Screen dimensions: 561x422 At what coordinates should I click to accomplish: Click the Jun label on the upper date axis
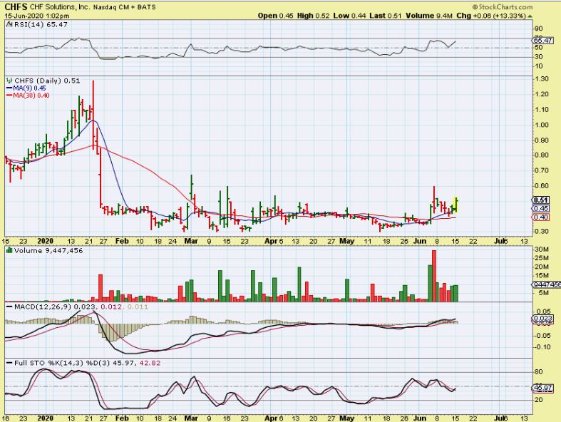420,241
